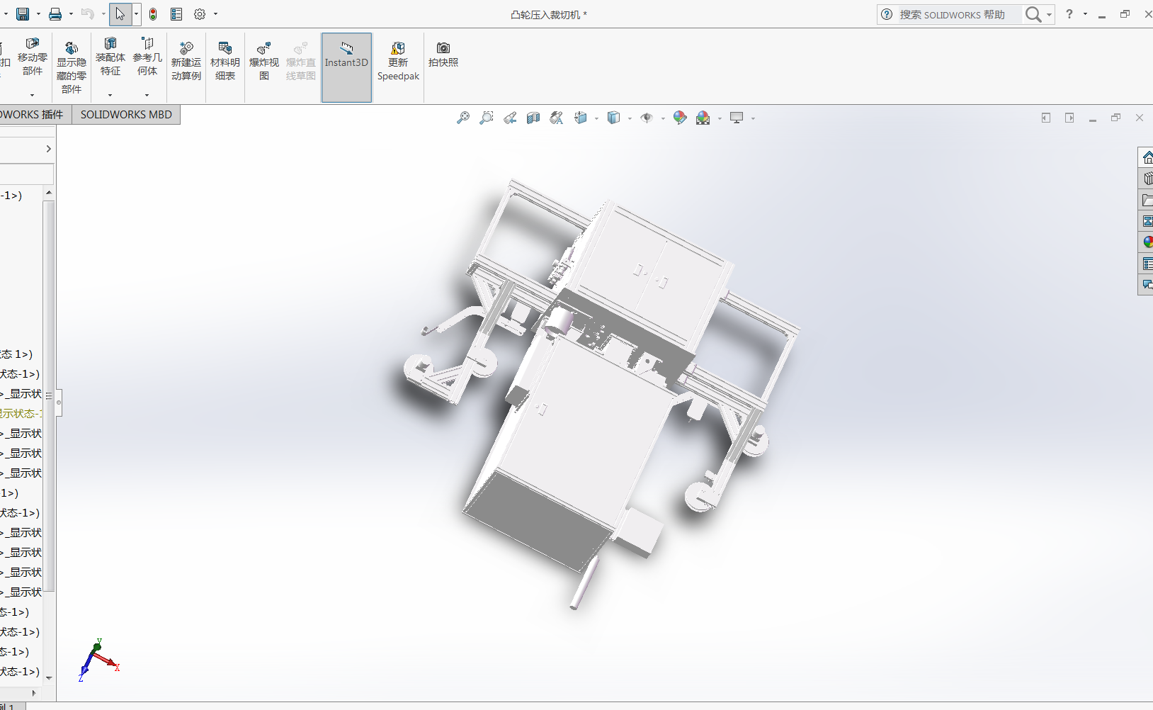
Task: Start 新建运动算例 (new motion study)
Action: point(186,61)
